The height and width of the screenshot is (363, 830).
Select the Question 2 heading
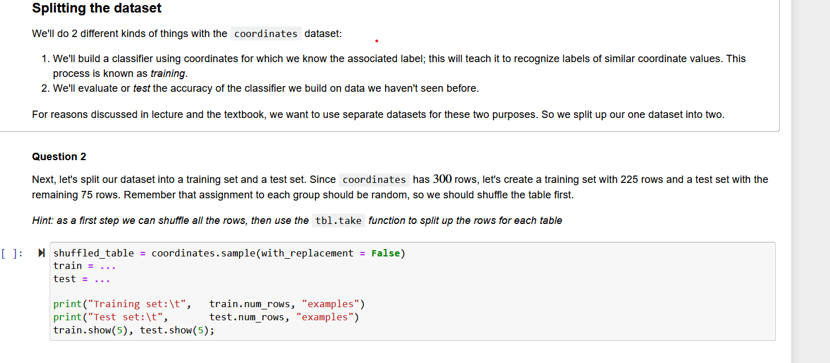59,156
